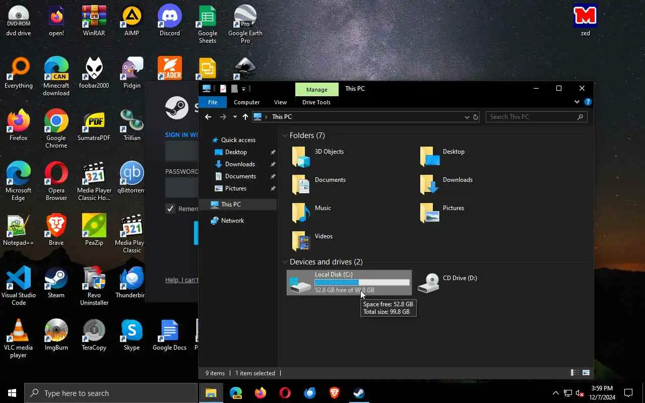This screenshot has width=645, height=403.
Task: Open the recent locations dropdown arrow
Action: [x=235, y=117]
